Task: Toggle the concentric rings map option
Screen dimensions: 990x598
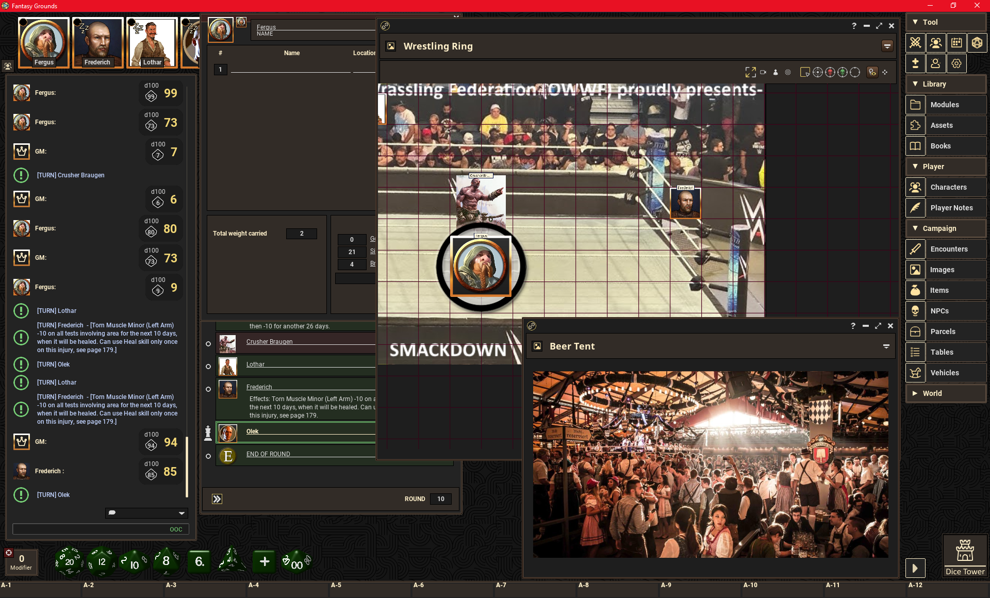Action: pos(788,72)
